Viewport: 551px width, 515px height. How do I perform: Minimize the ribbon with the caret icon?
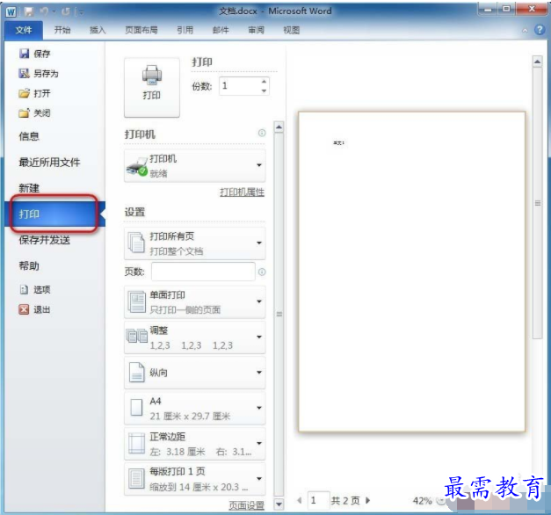[x=525, y=31]
